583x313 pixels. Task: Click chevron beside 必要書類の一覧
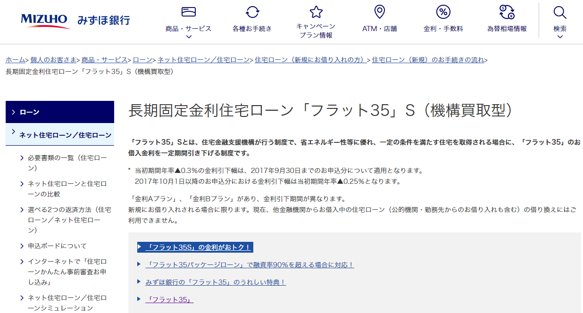click(x=22, y=158)
